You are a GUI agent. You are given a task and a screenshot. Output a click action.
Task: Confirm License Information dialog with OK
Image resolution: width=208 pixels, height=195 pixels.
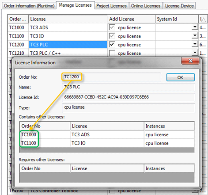tap(181, 77)
